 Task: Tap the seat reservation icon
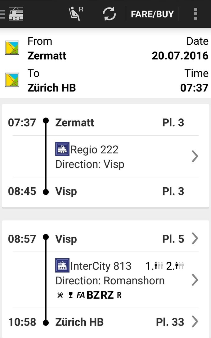[x=75, y=14]
